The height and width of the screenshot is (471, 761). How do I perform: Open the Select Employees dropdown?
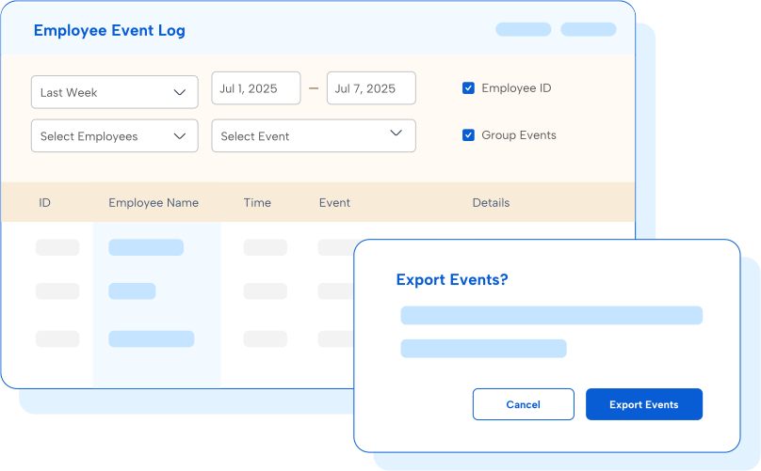(115, 136)
